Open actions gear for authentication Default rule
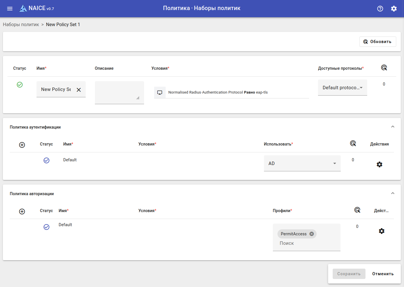Image resolution: width=404 pixels, height=287 pixels. (380, 164)
